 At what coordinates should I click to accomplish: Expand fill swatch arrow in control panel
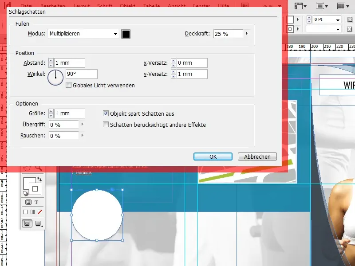click(298, 20)
